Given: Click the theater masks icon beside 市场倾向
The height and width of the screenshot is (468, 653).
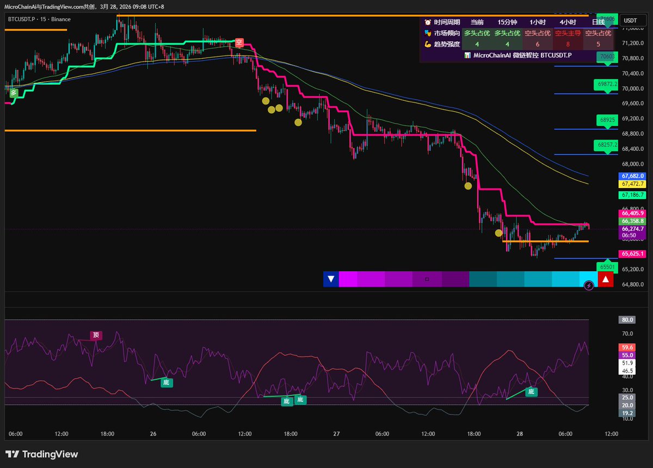Looking at the screenshot, I should pyautogui.click(x=427, y=33).
